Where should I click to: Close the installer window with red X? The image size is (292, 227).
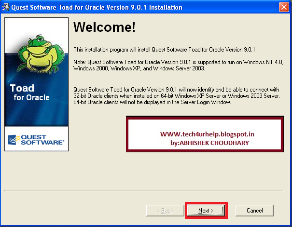(284, 7)
